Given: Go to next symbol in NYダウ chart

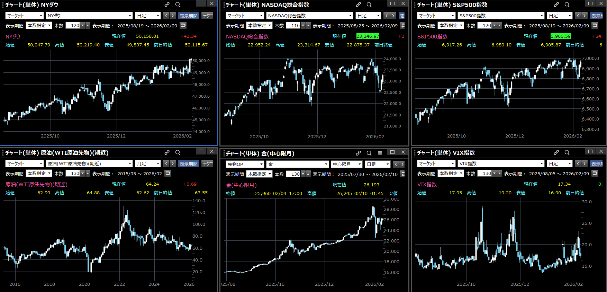Looking at the screenshot, I should pos(173,16).
